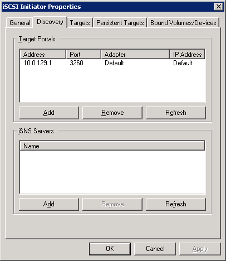Add a new target portal
This screenshot has height=261, width=226.
[49, 113]
